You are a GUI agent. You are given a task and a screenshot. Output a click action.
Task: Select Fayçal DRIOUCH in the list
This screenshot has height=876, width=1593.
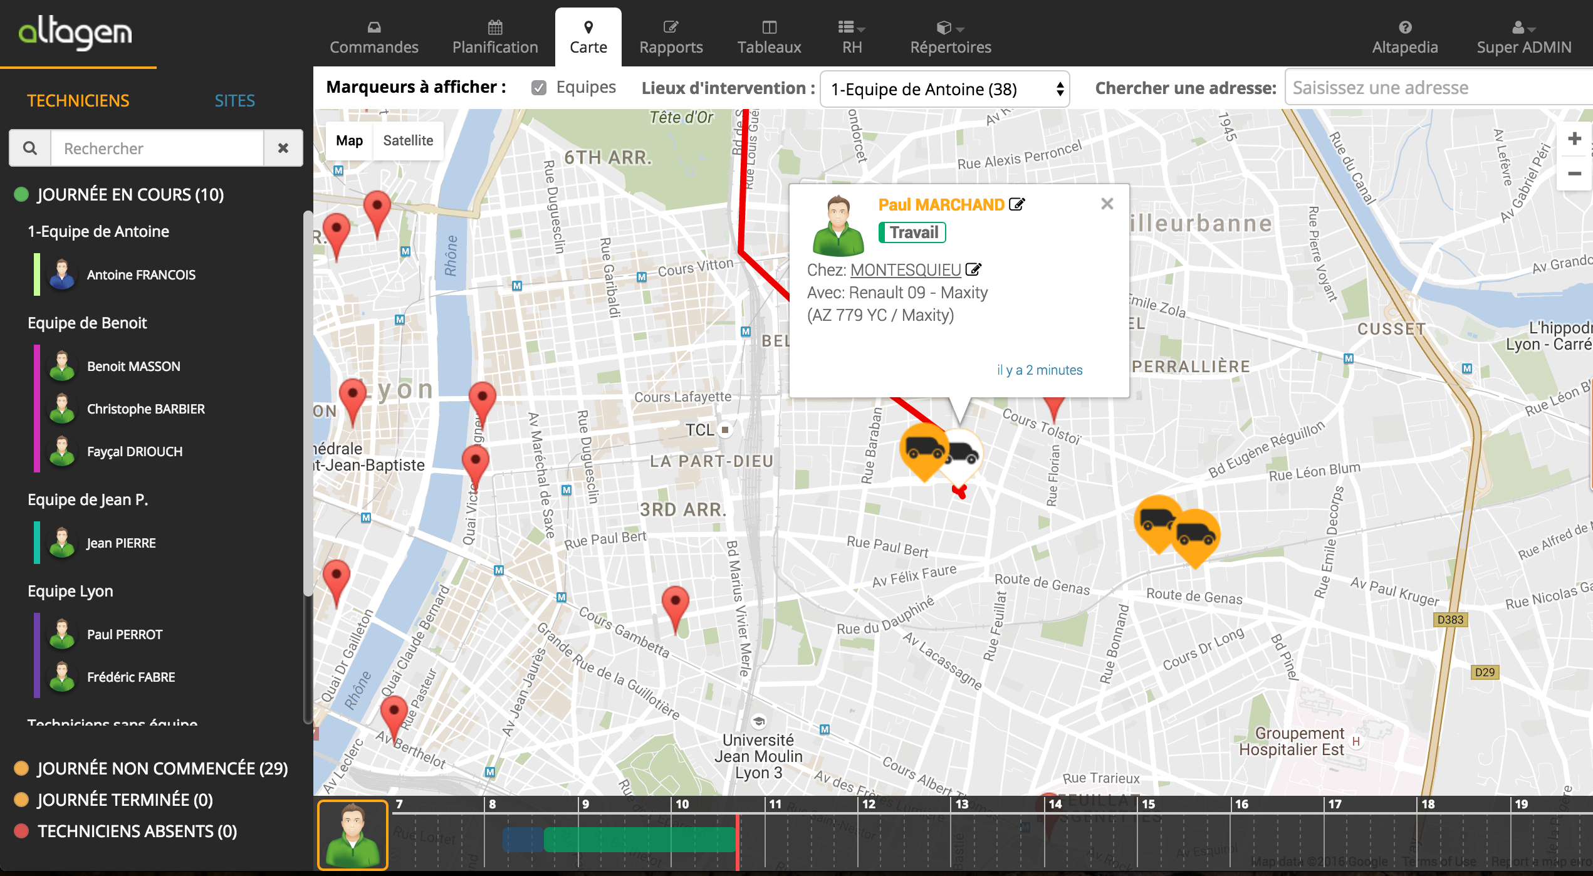(x=135, y=451)
